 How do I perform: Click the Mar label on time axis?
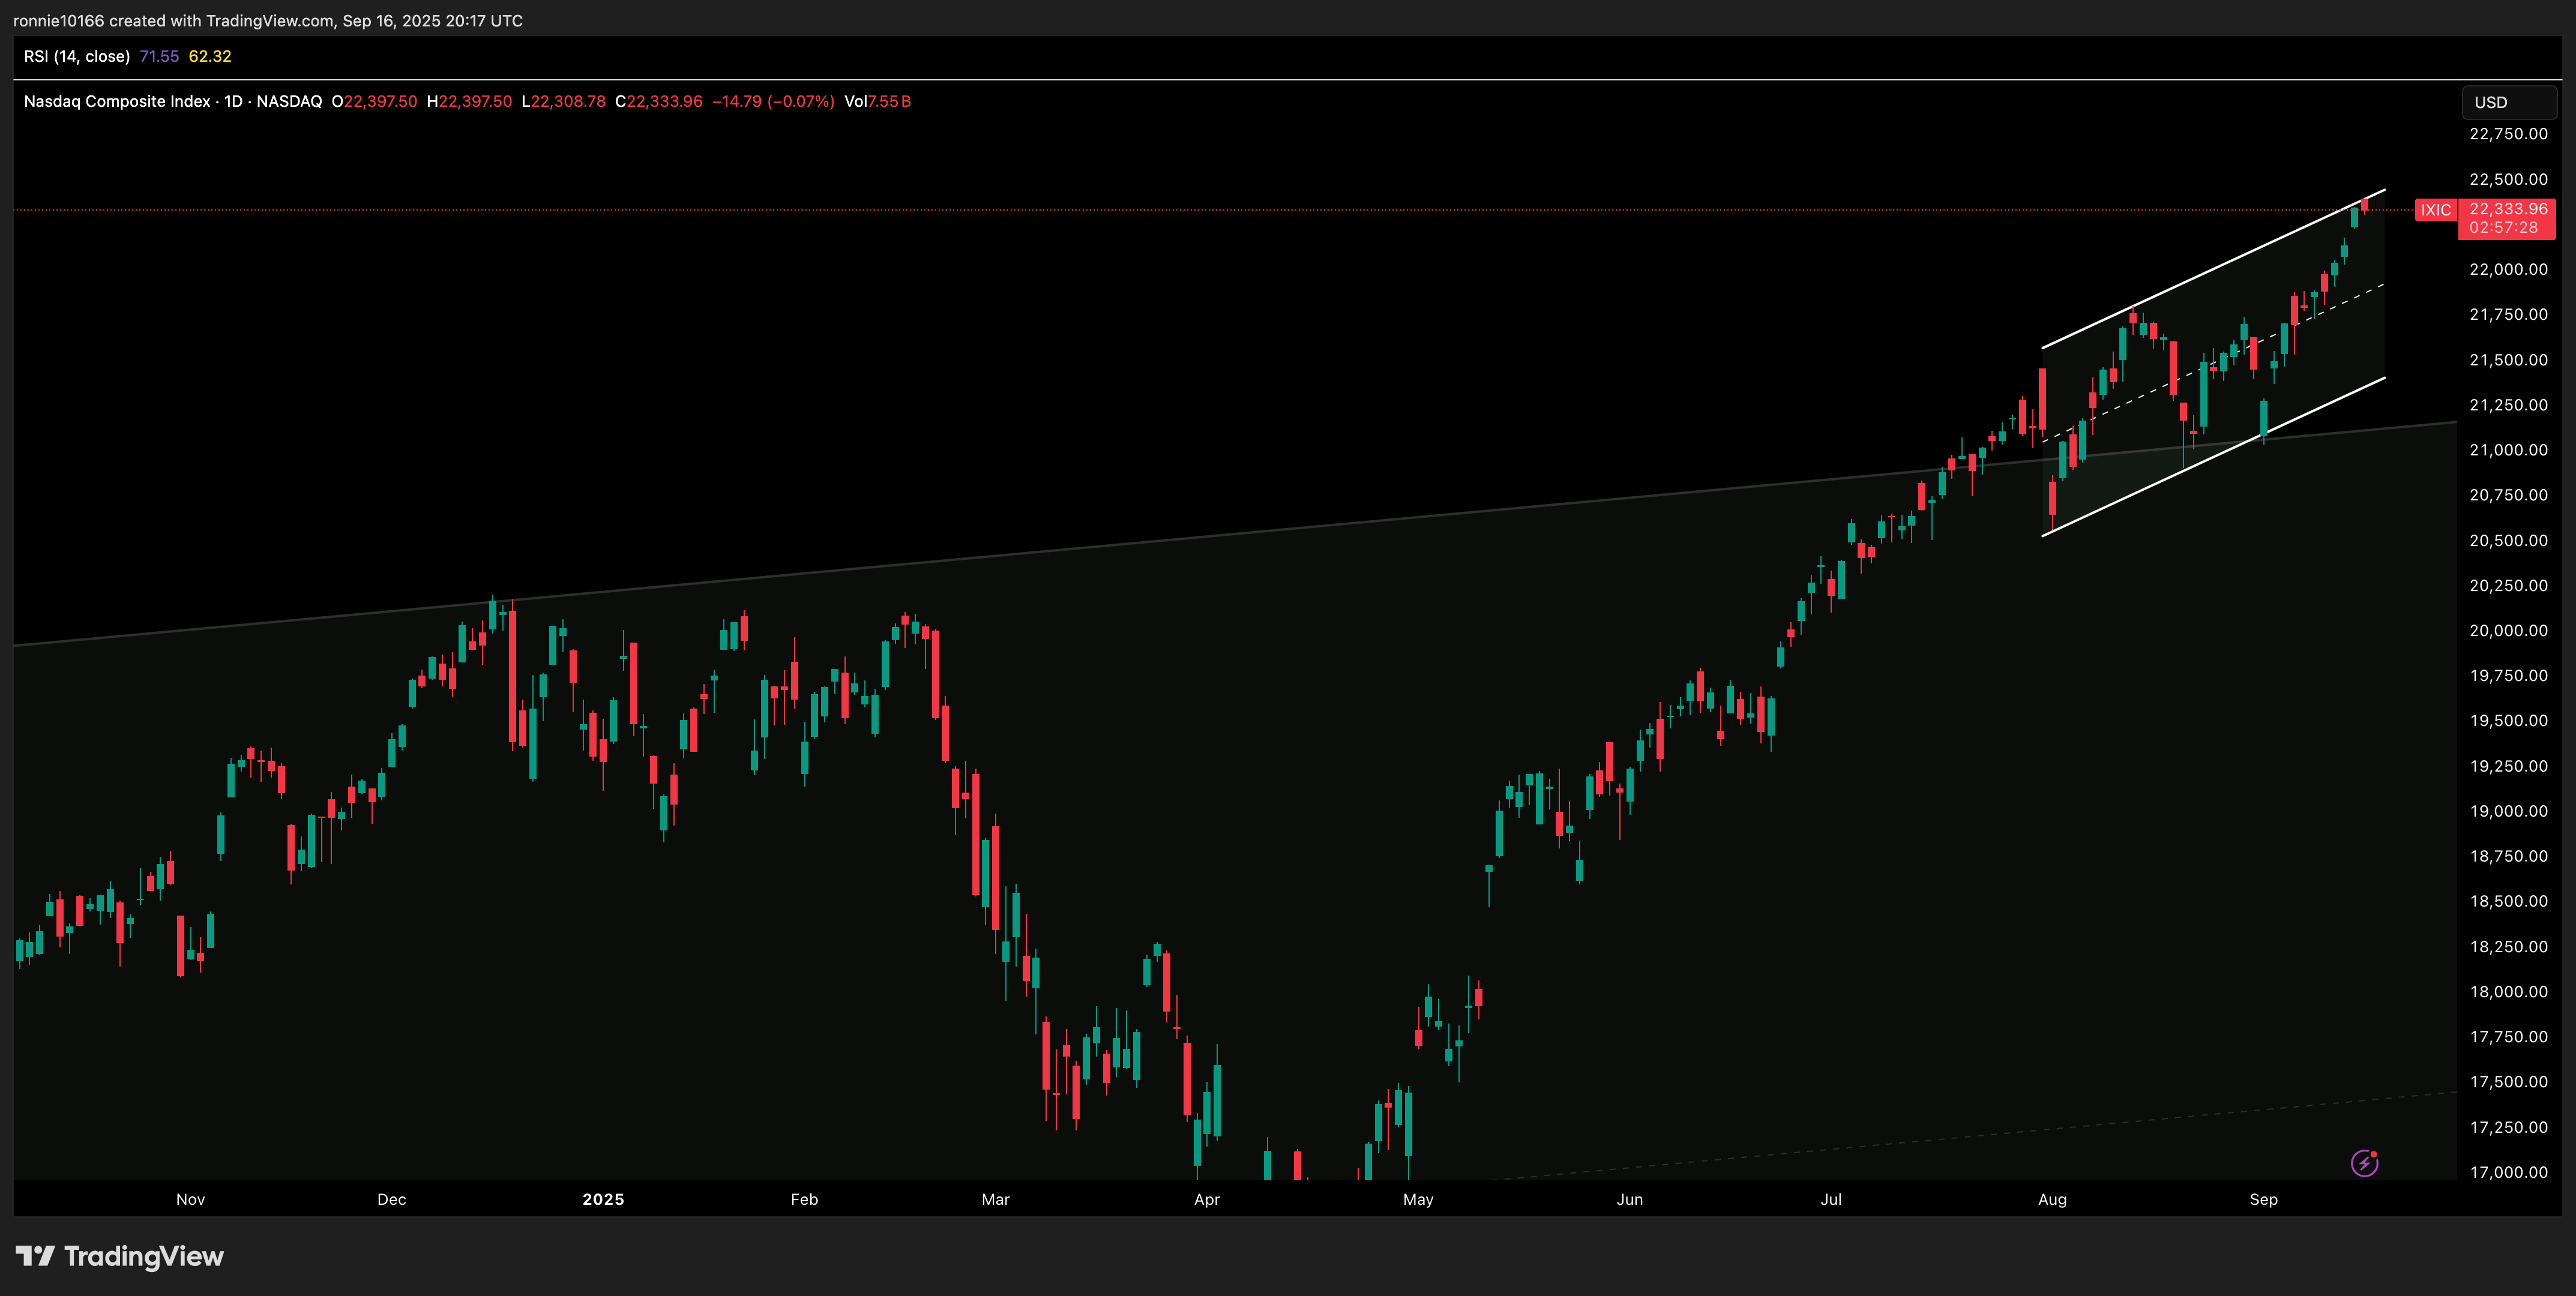click(996, 1199)
